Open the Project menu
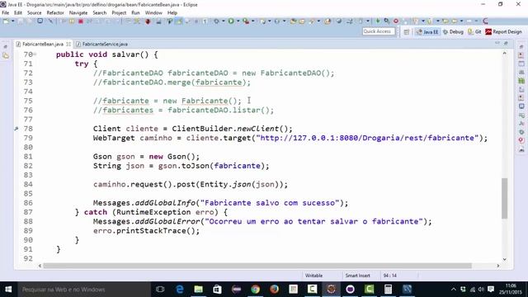 119,13
